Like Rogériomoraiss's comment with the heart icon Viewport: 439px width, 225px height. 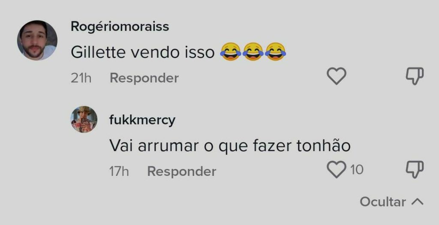pos(337,76)
